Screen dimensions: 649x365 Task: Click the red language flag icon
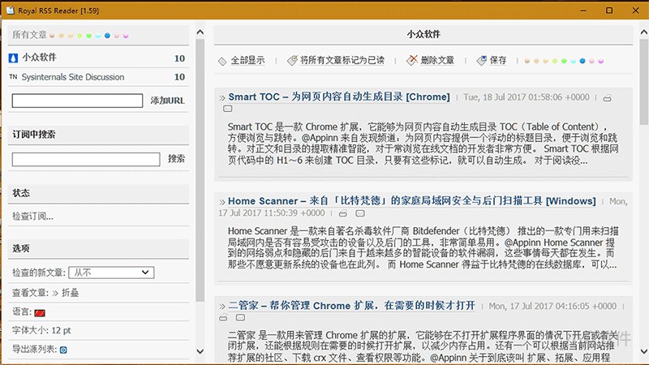39,312
